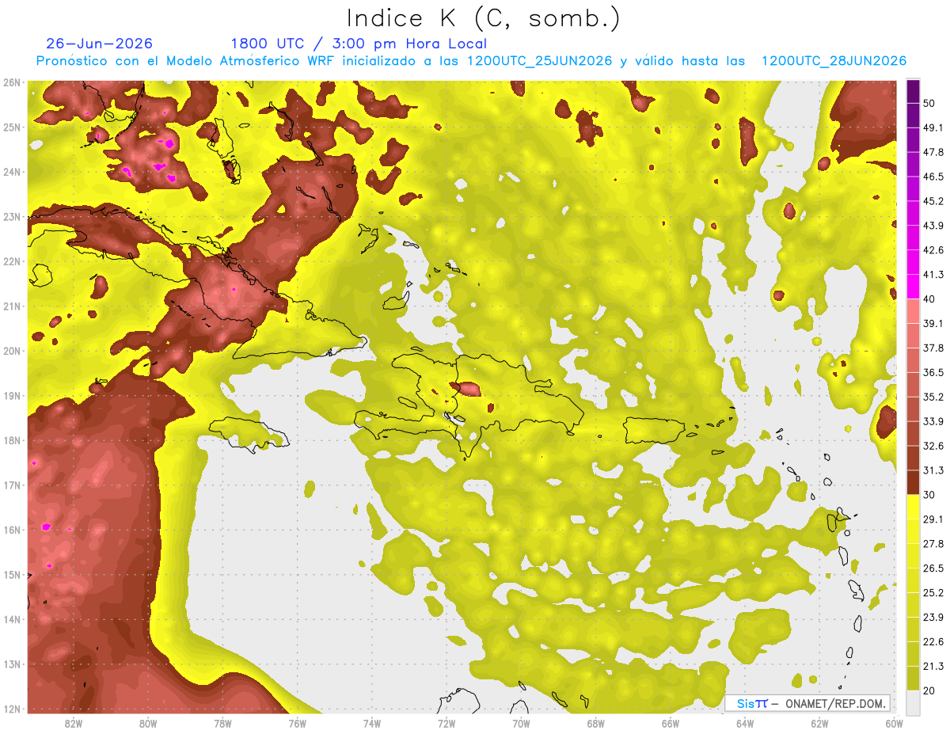Click the 70W longitude axis label
This screenshot has height=734, width=950.
(521, 723)
